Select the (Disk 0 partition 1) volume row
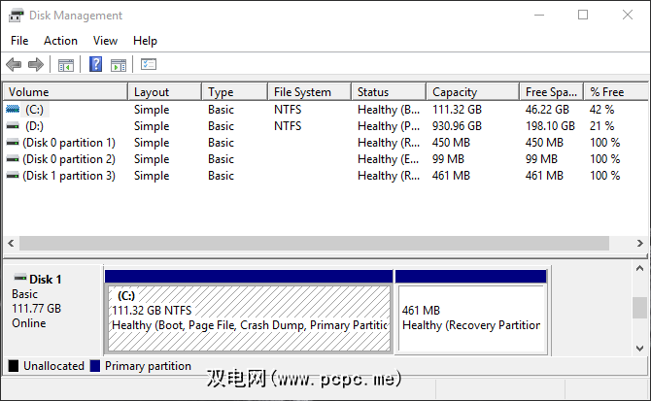Screen dimensions: 651x401 [68, 143]
